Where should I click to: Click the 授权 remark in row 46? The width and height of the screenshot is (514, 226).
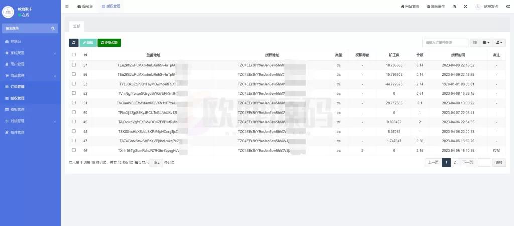tap(496, 151)
